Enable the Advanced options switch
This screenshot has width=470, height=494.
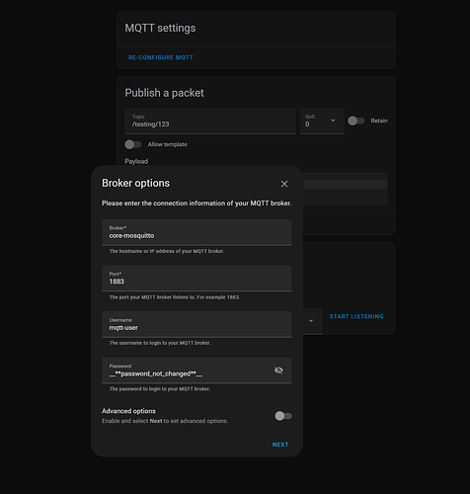point(283,416)
